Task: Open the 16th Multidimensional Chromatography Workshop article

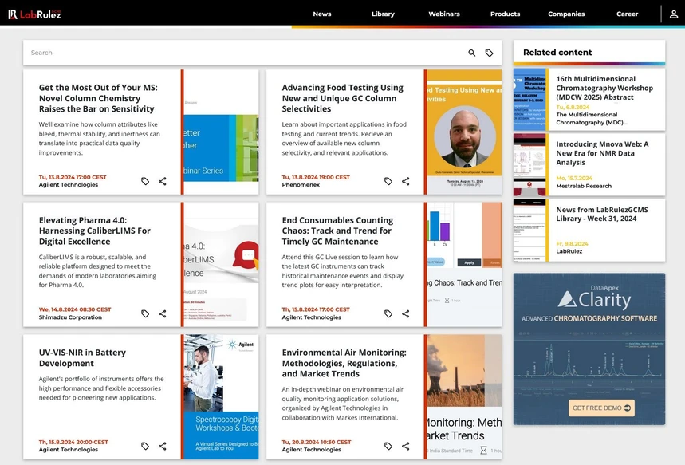Action: point(604,88)
